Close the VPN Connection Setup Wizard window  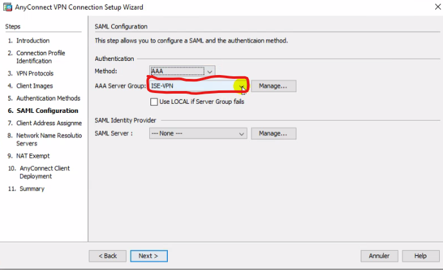coord(429,7)
